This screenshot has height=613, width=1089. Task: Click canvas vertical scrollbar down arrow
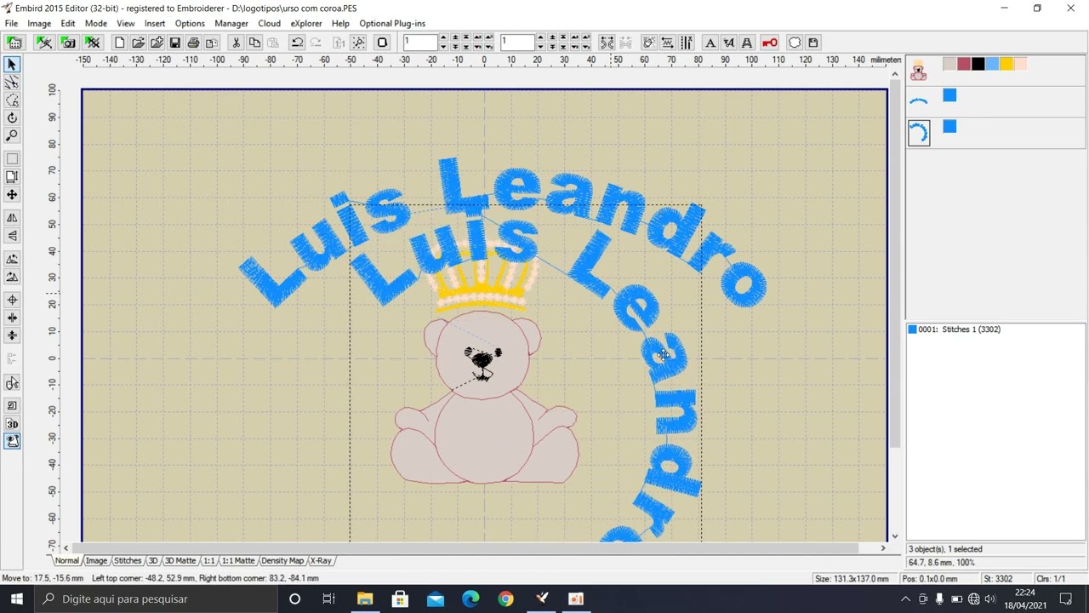click(x=894, y=536)
